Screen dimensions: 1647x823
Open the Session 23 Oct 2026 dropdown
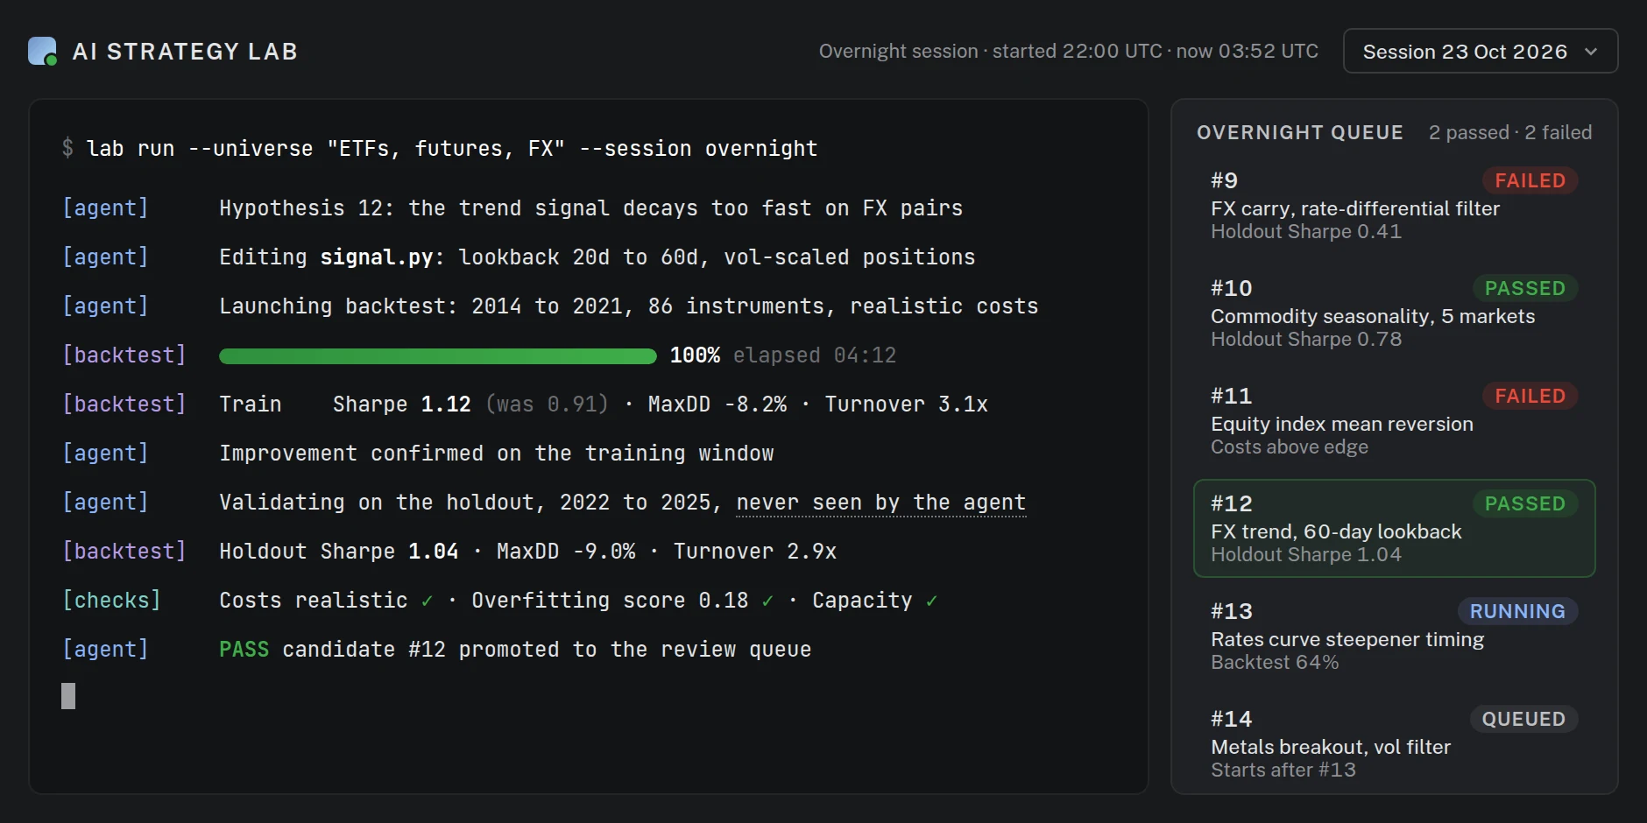tap(1481, 51)
